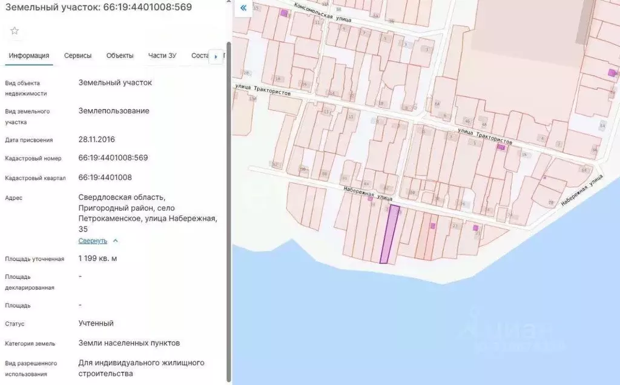Click the cadastral quarter value 66:19:4401008
The height and width of the screenshot is (385, 620).
105,178
